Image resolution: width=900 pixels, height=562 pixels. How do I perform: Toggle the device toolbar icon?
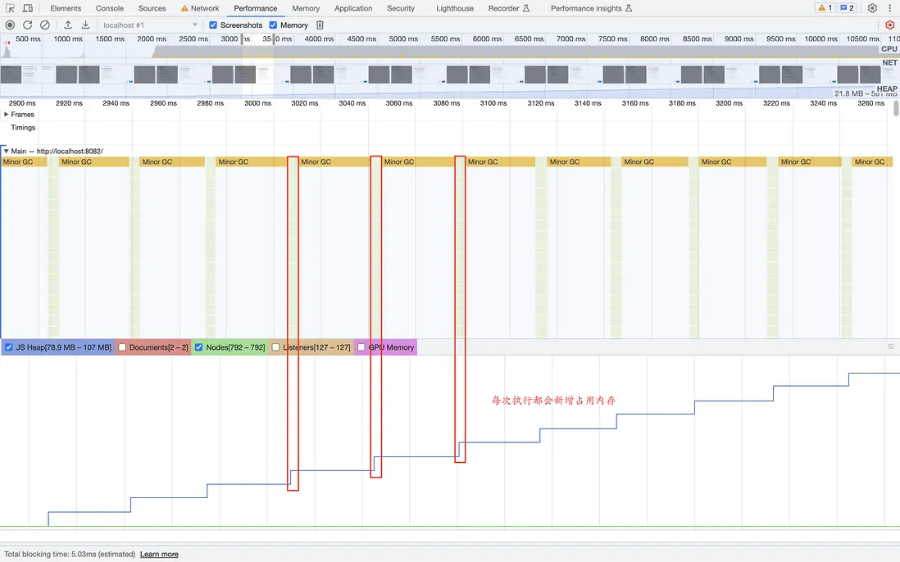[x=28, y=8]
